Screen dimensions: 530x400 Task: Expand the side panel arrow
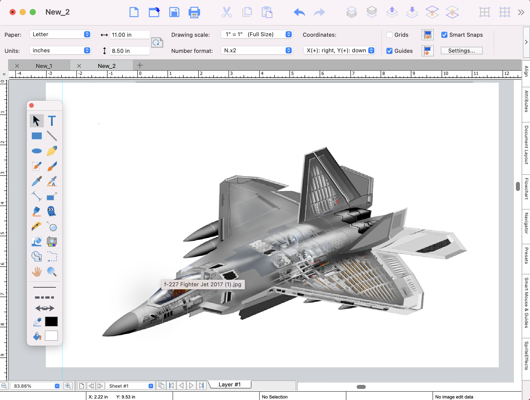[x=526, y=42]
